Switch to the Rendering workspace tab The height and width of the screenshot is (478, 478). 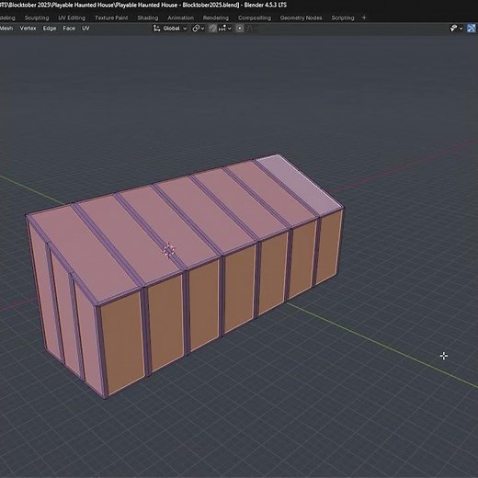point(216,17)
